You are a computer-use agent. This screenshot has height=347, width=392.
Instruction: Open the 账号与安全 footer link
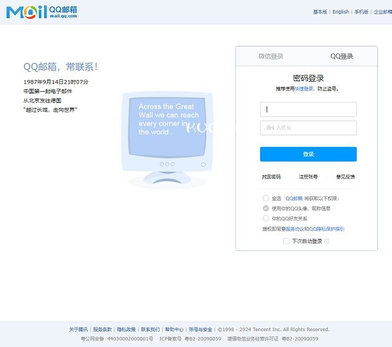tap(200, 329)
